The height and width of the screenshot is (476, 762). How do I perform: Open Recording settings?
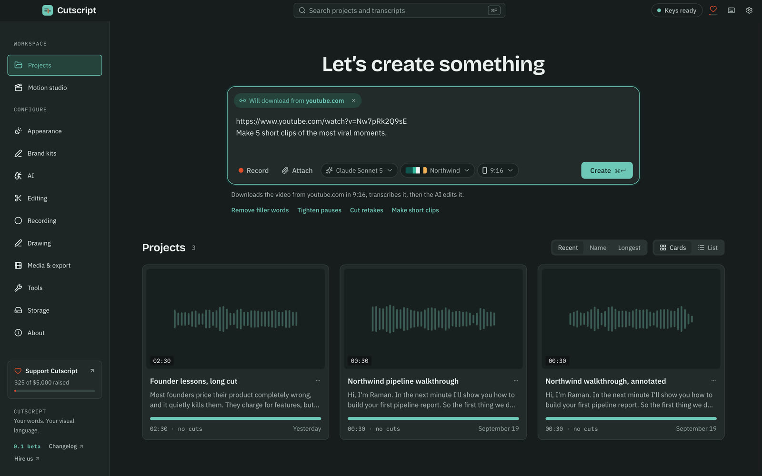pyautogui.click(x=55, y=220)
